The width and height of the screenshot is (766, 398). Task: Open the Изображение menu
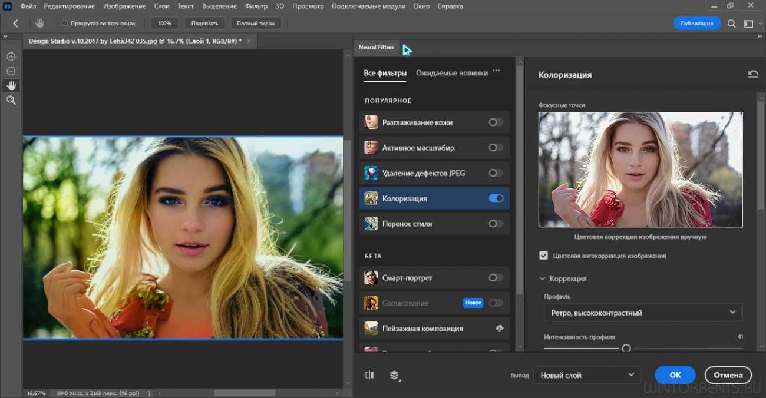point(124,6)
